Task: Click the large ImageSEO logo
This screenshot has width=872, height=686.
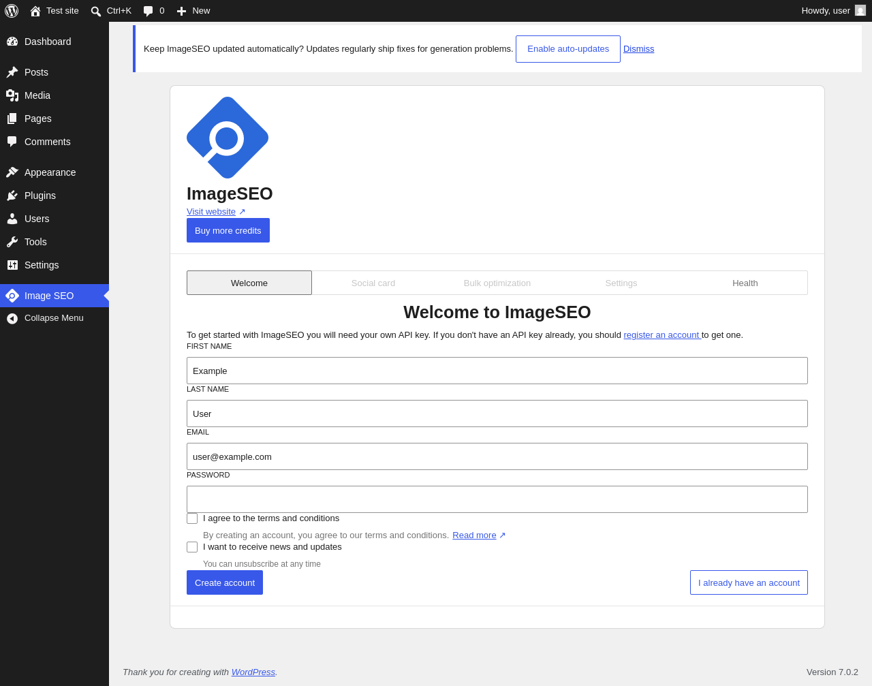Action: click(228, 138)
